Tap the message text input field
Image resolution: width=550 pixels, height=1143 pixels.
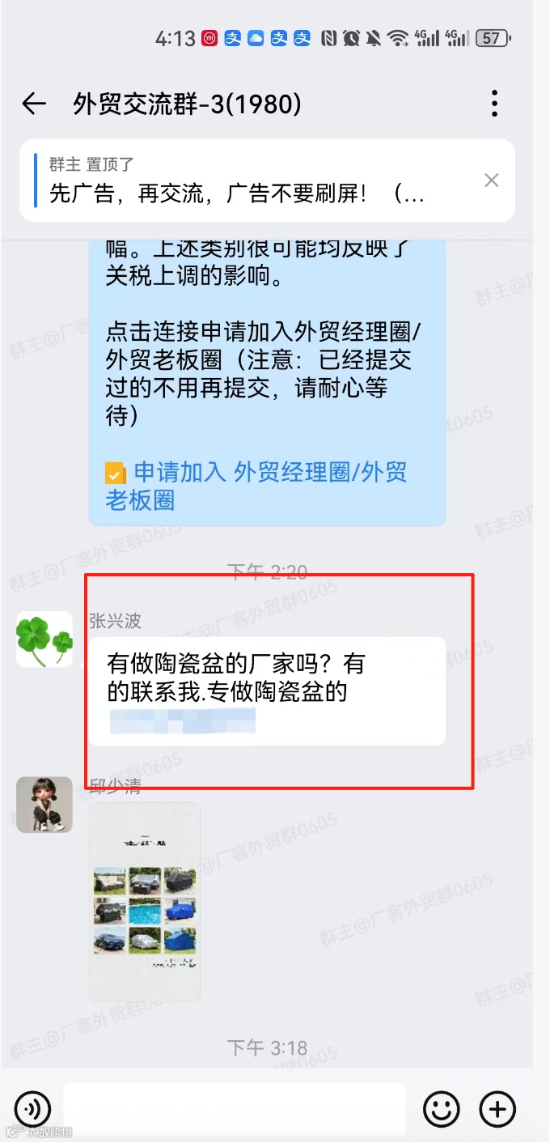(x=235, y=1108)
